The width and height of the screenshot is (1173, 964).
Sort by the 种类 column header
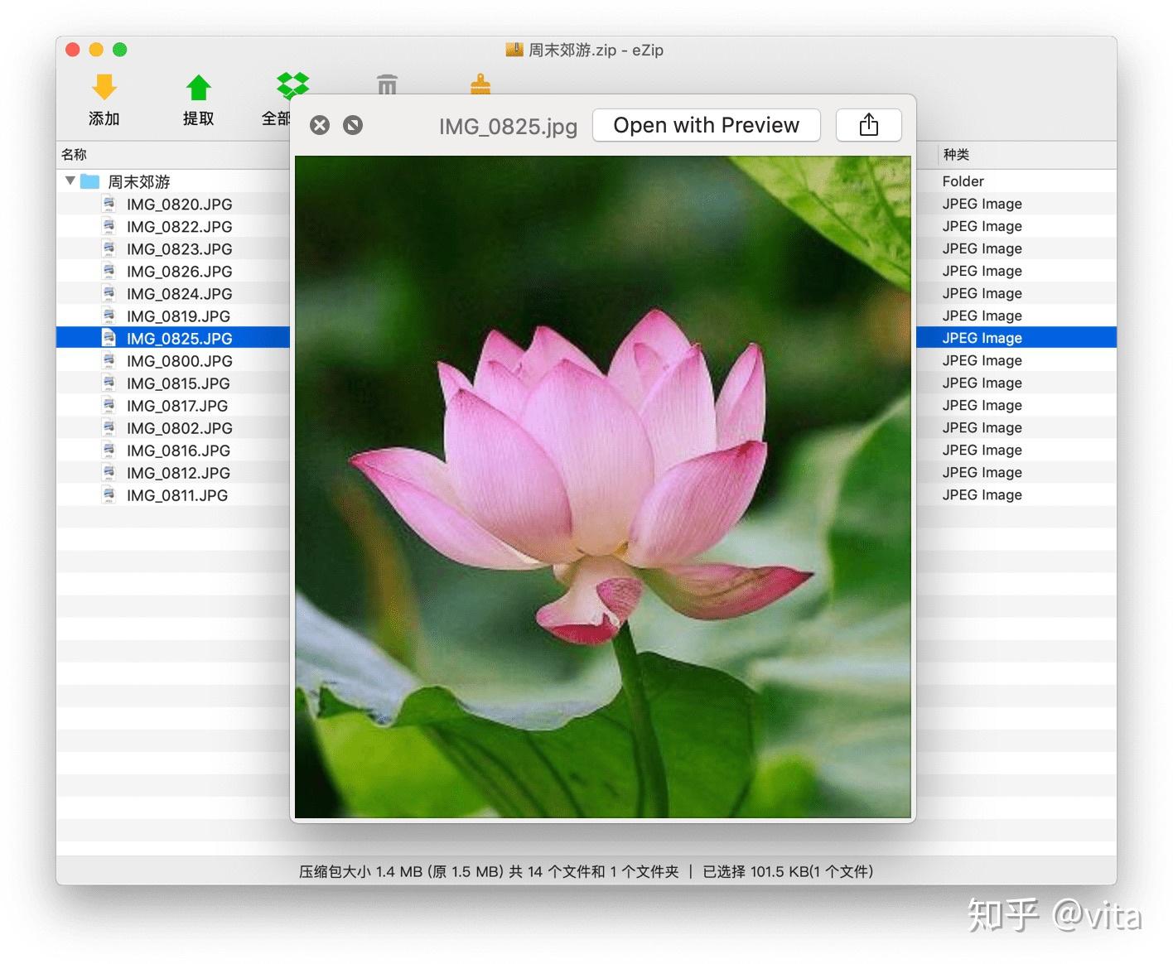click(956, 154)
